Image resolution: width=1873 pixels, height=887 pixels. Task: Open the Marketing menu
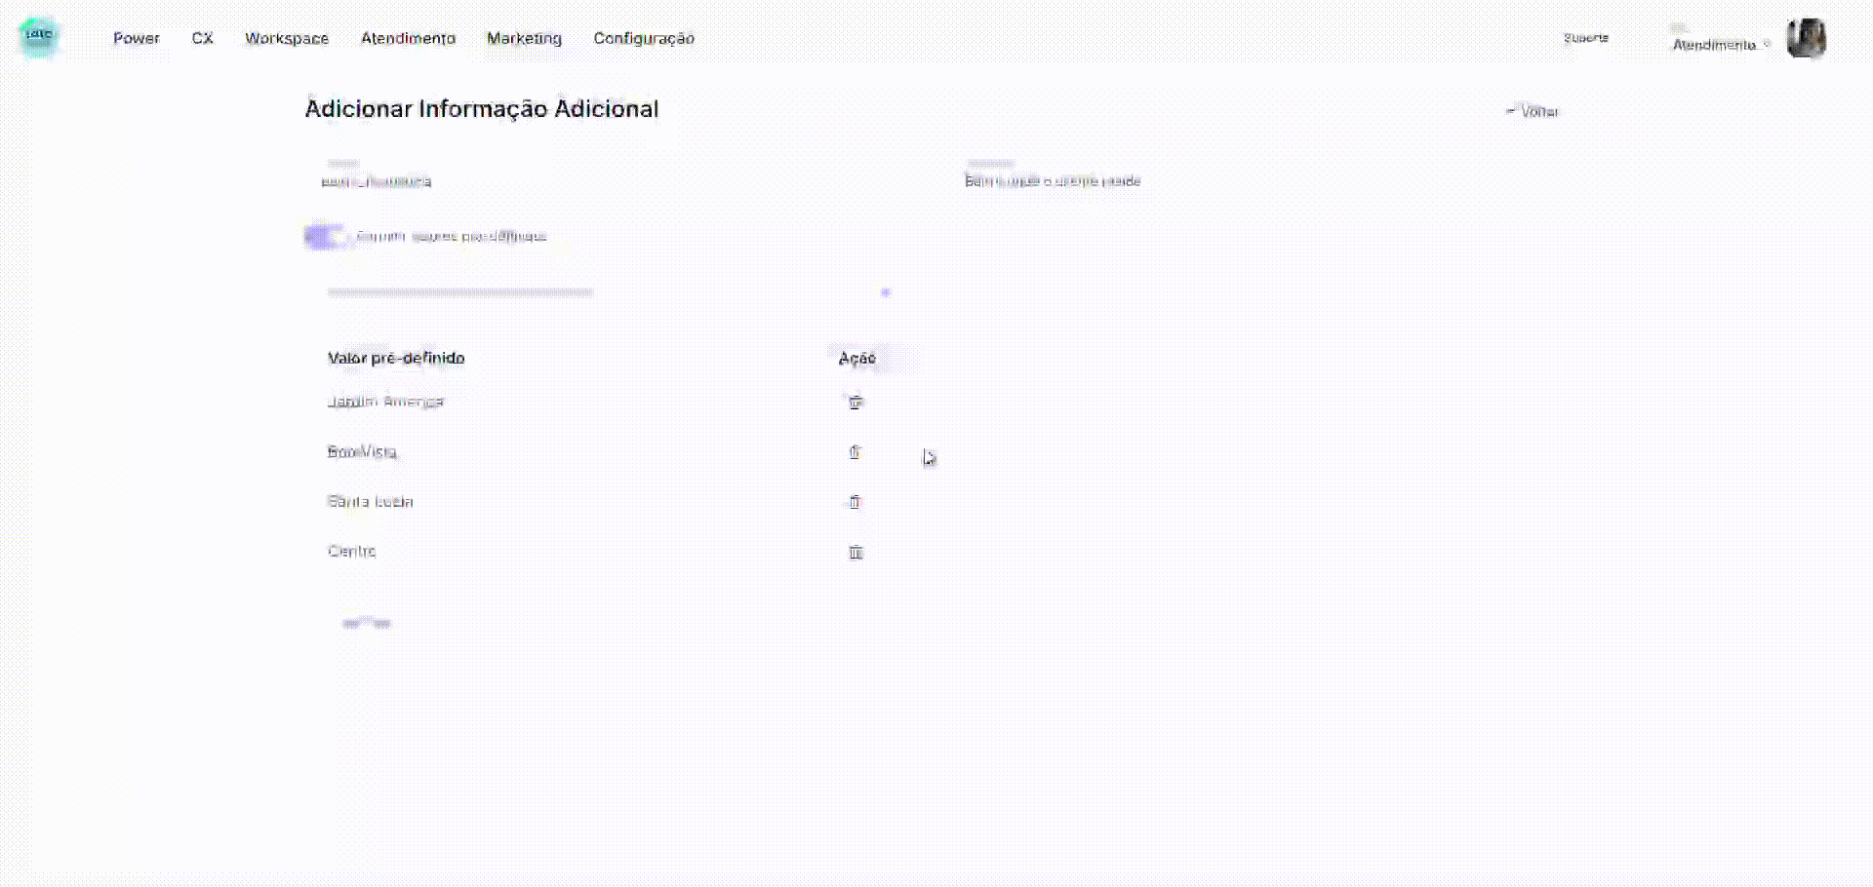point(524,38)
